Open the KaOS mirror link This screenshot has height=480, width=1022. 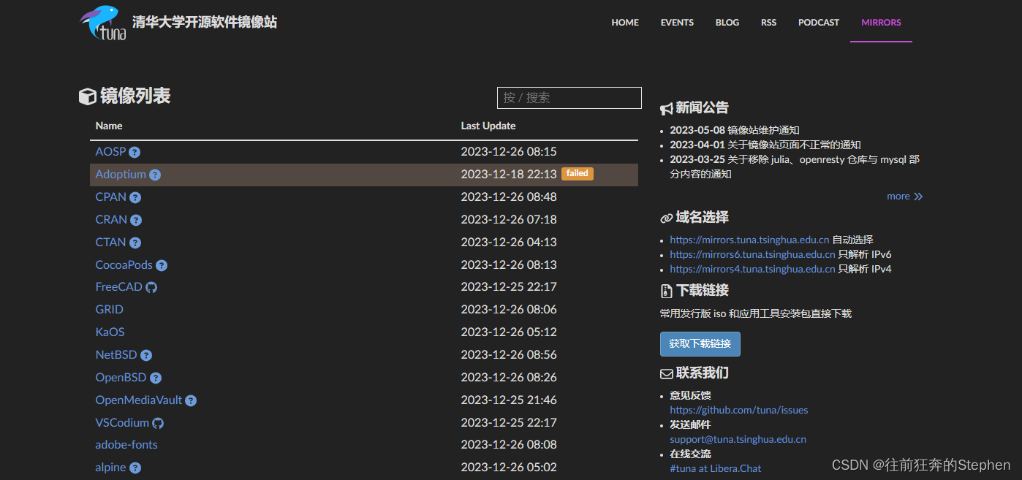point(110,332)
